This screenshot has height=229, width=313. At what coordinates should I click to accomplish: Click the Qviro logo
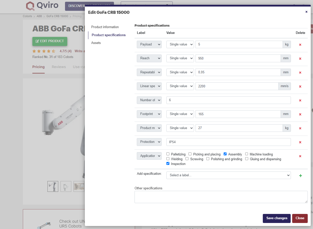pyautogui.click(x=42, y=6)
